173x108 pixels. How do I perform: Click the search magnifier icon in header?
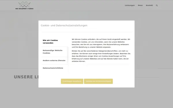tap(157, 5)
